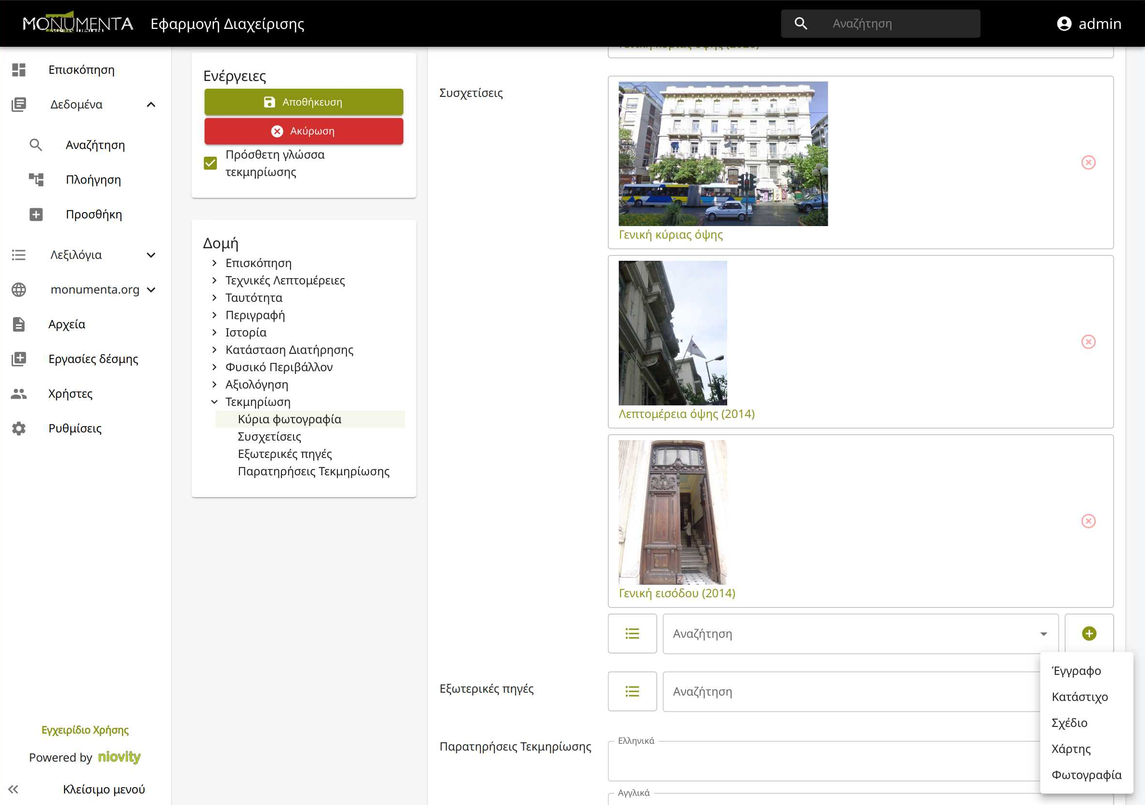Image resolution: width=1145 pixels, height=805 pixels.
Task: Select Συσχετίσεις in the Δομή tree
Action: pyautogui.click(x=269, y=436)
